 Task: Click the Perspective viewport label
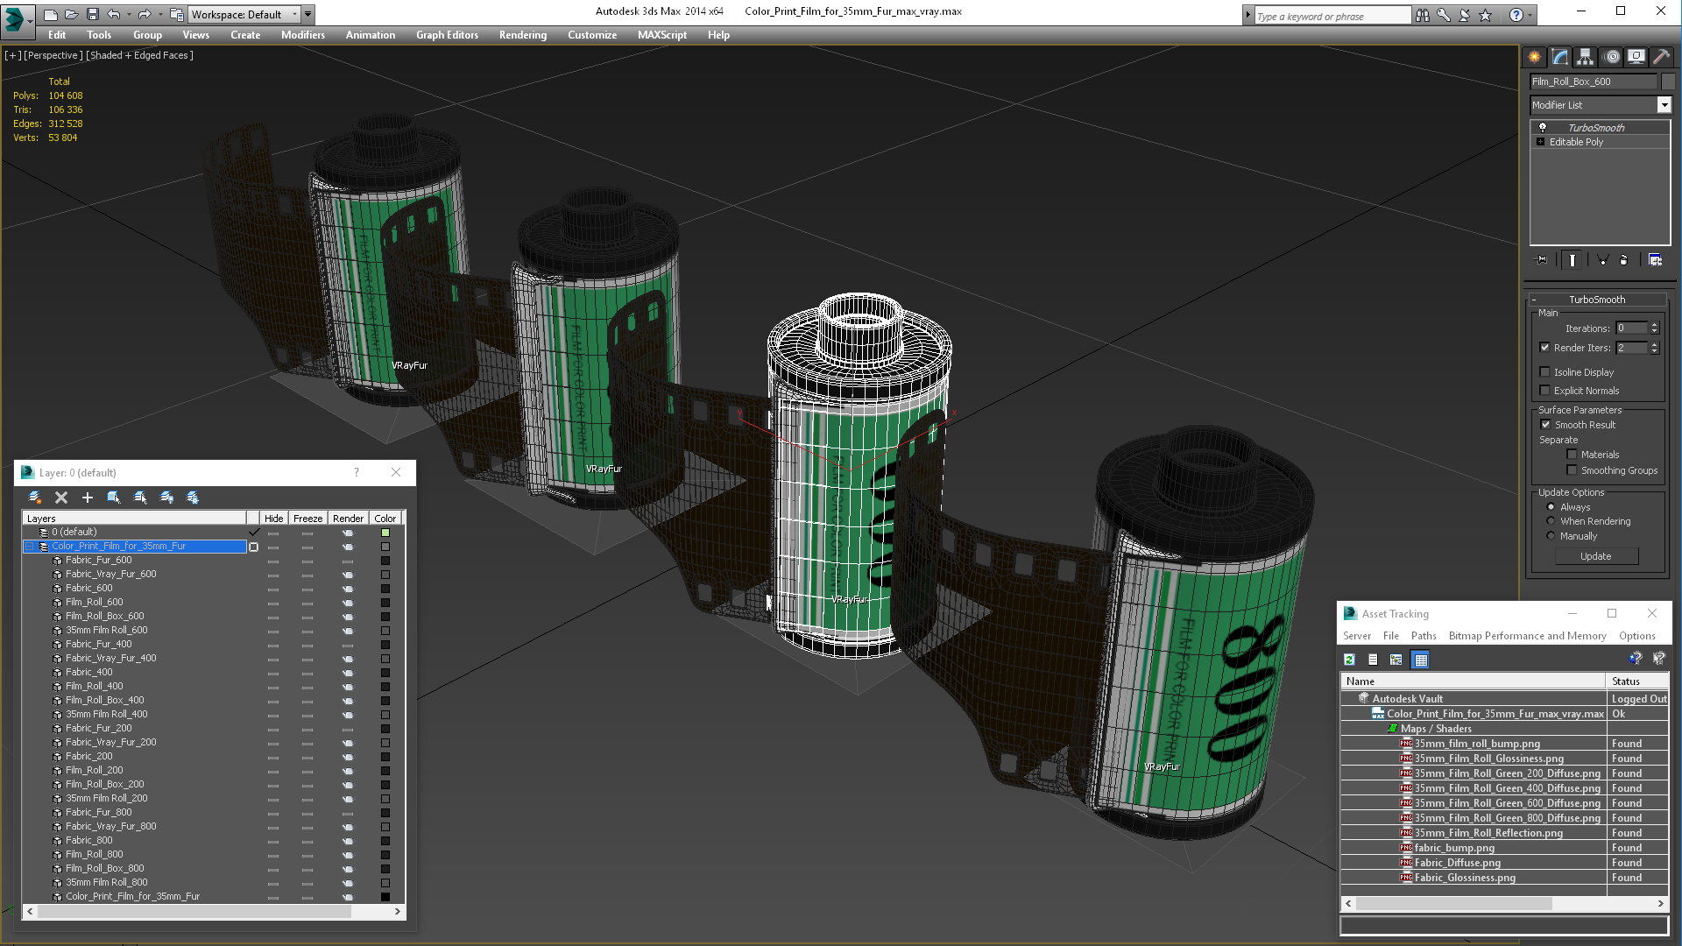point(53,55)
